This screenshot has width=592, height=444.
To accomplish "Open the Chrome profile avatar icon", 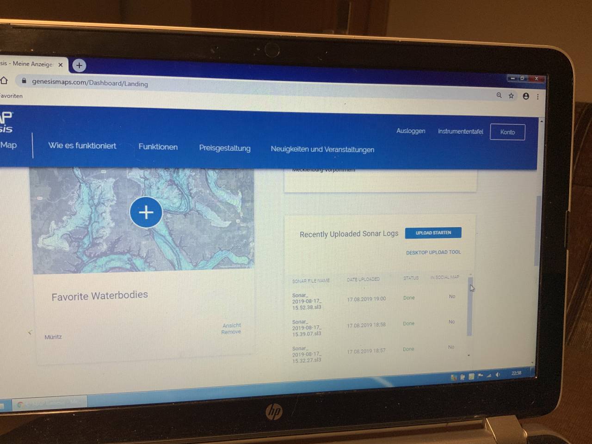I will (x=526, y=96).
